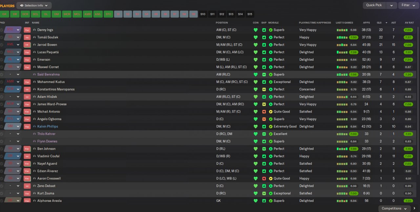
Task: Click the Int icon for Konstantinos Mavropanos
Action: 27,89
